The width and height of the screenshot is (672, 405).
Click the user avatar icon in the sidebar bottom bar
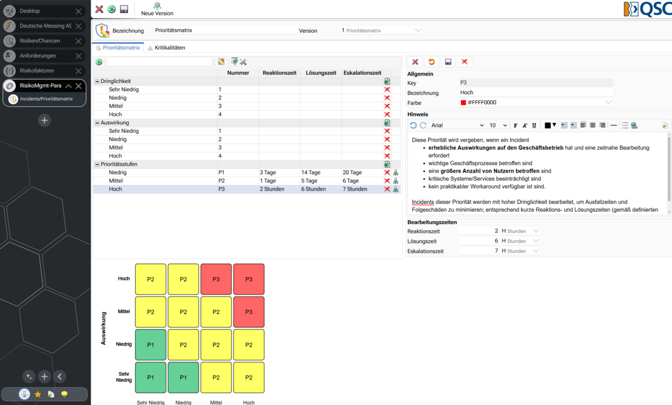(x=24, y=394)
